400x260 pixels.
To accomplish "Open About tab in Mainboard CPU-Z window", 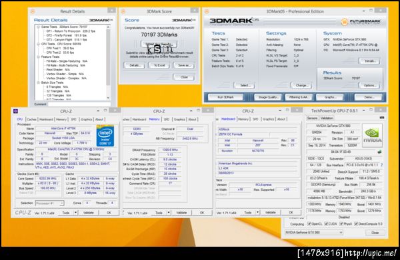I will coord(281,119).
